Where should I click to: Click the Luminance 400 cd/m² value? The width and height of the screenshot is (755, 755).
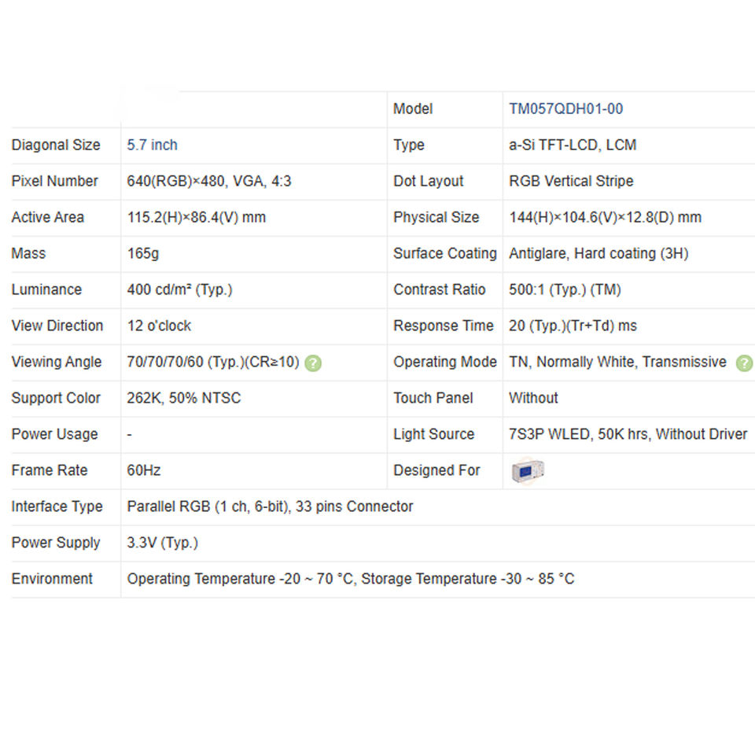coord(179,289)
